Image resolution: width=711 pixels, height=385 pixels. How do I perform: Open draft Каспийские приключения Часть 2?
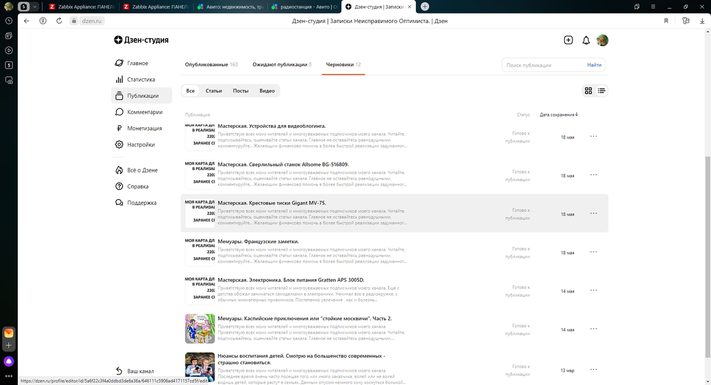click(x=305, y=318)
